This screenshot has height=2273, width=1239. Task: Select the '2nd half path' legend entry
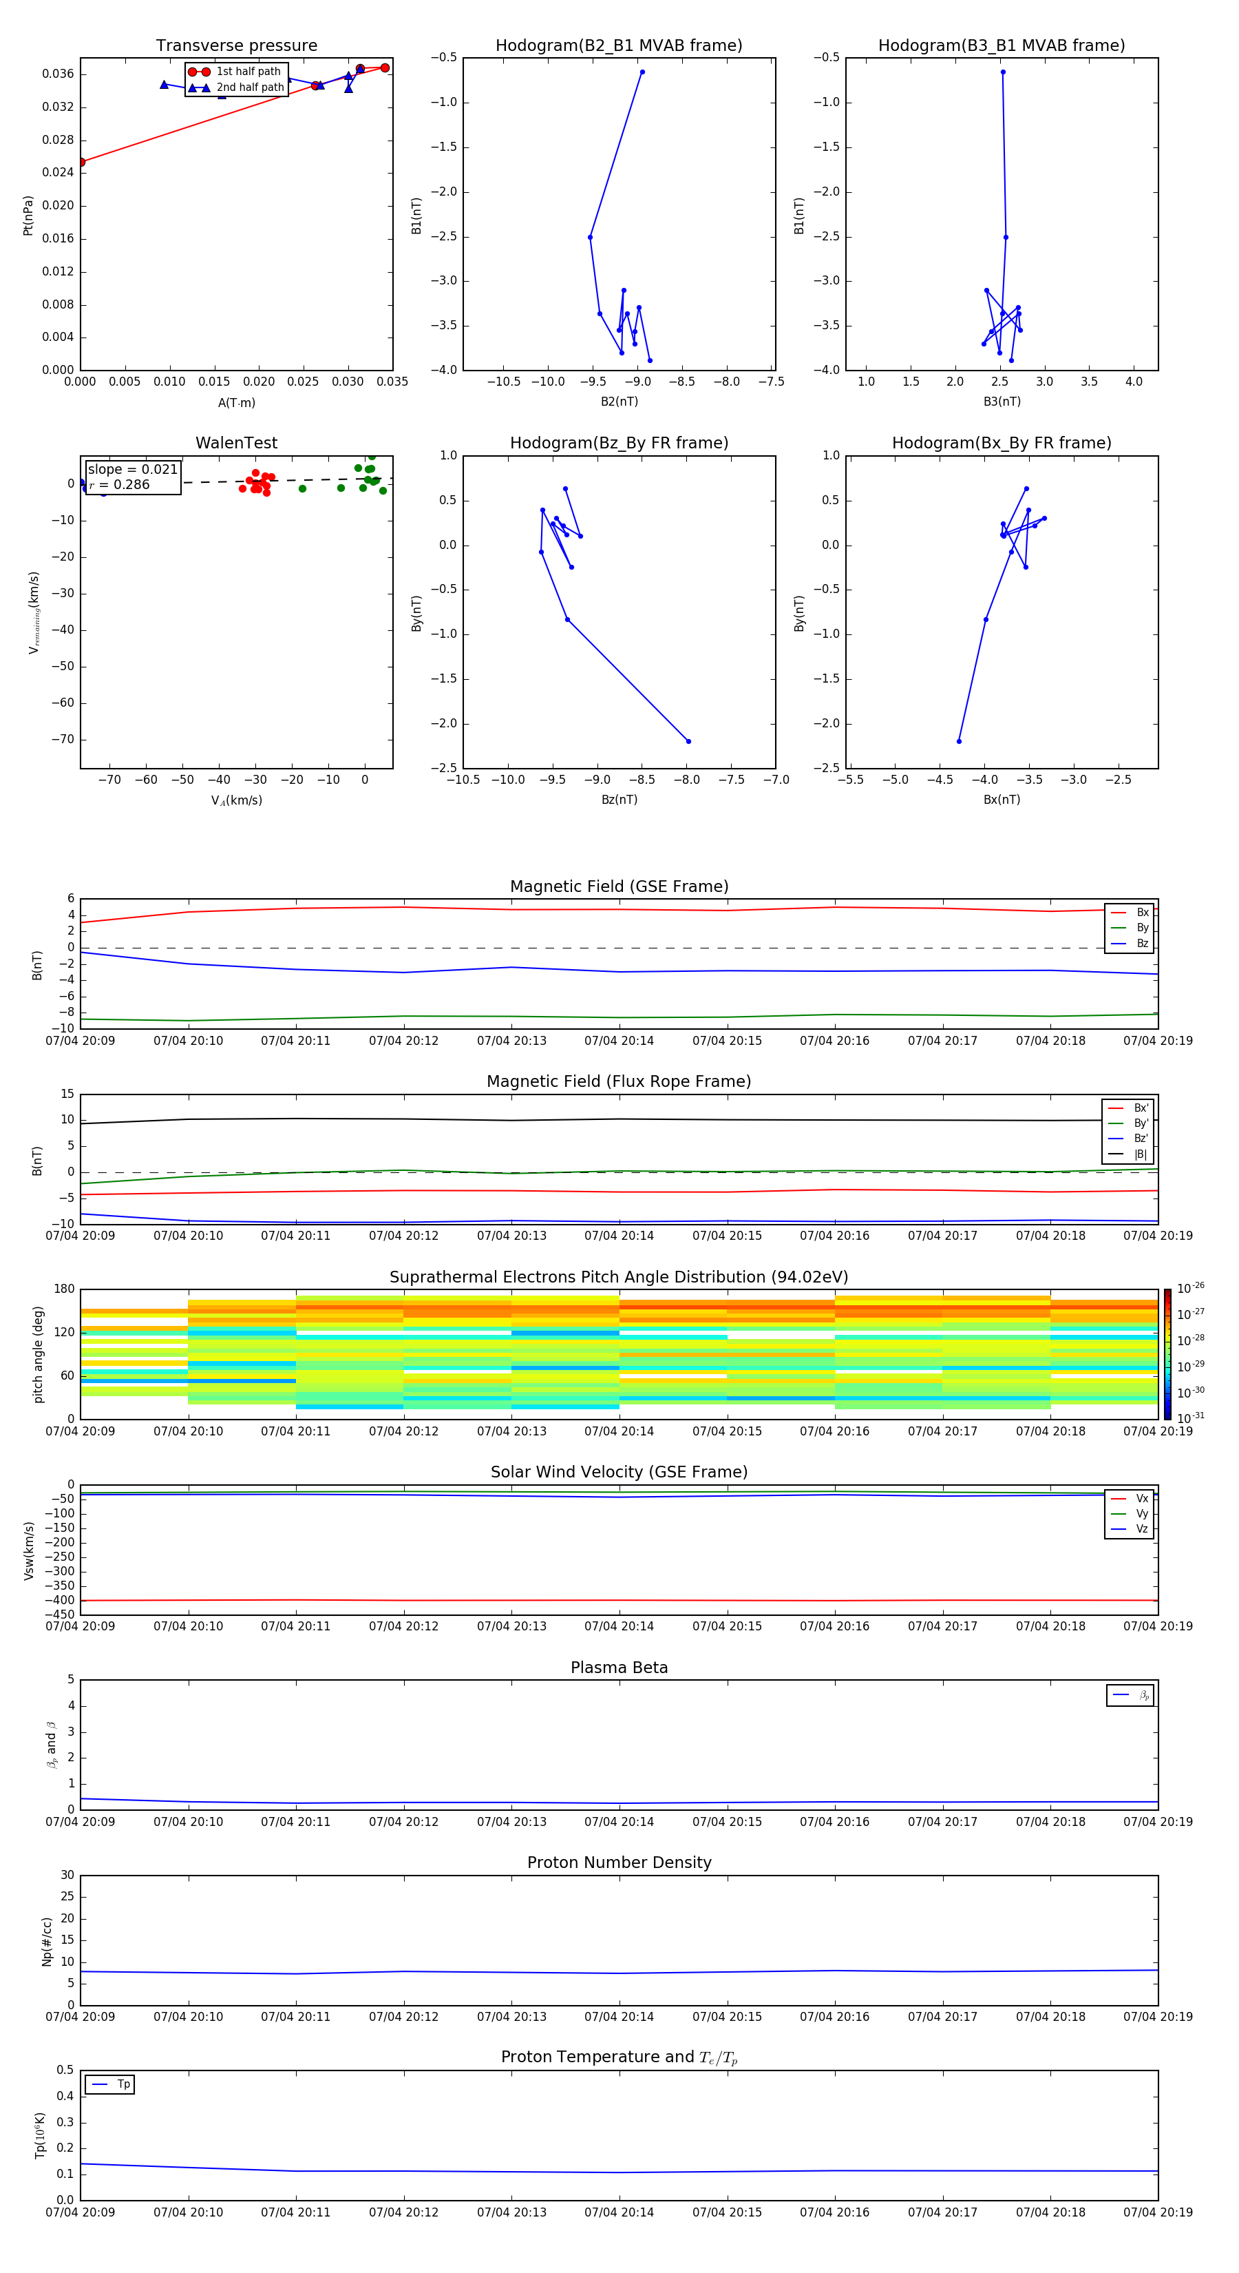[235, 87]
